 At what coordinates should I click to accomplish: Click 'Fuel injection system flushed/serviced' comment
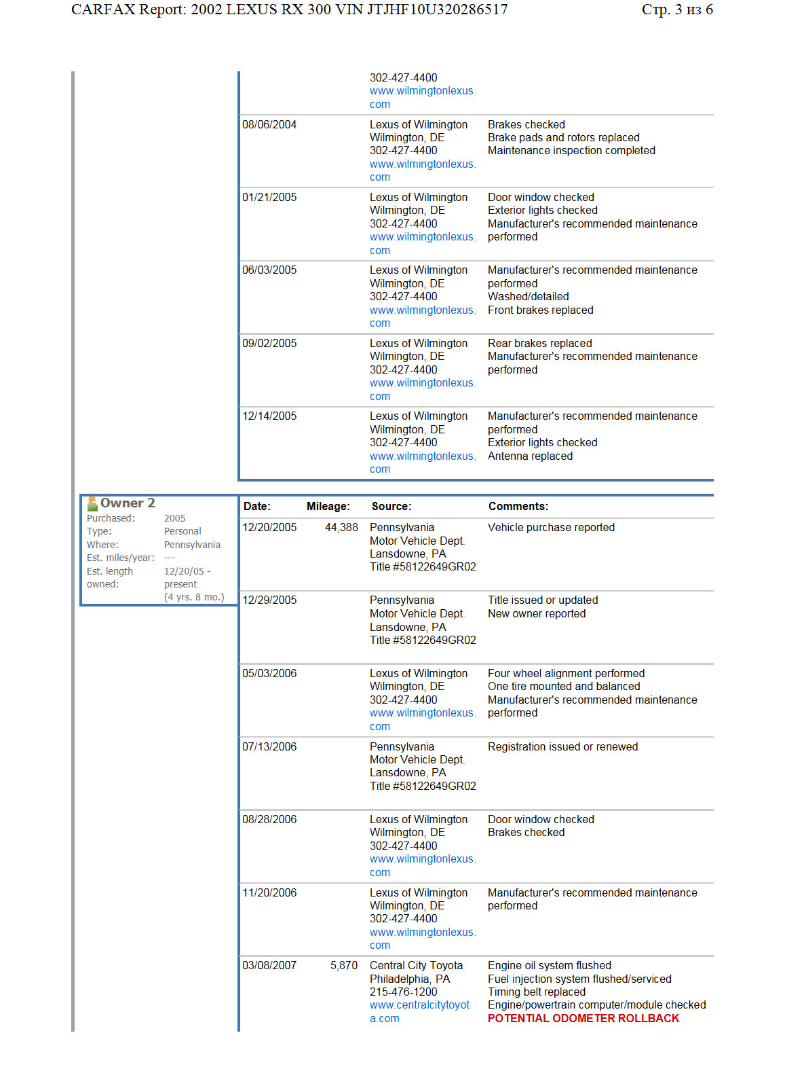(579, 979)
